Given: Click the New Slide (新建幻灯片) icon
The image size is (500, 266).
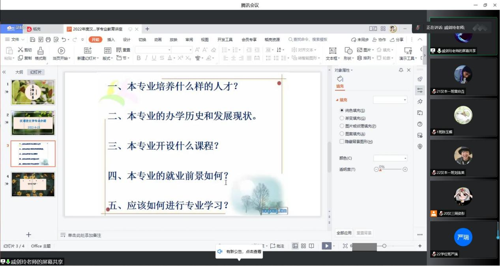Looking at the screenshot, I should (x=88, y=50).
